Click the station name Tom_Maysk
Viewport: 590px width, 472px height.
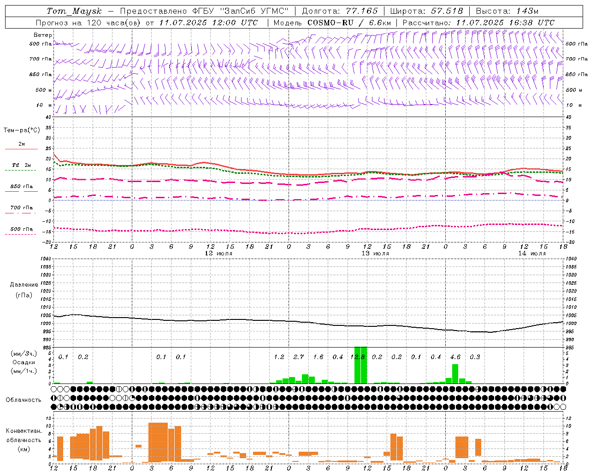[74, 11]
